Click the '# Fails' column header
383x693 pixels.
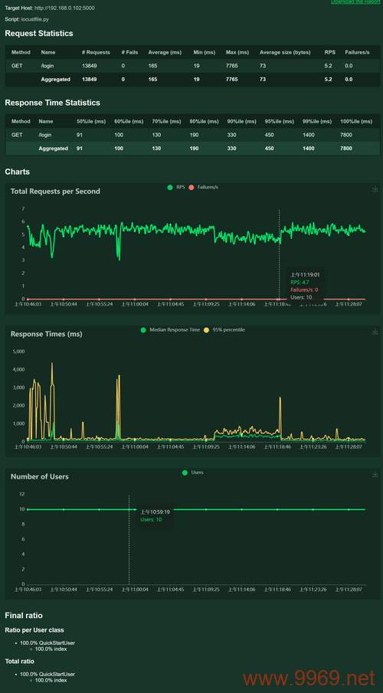coord(129,52)
